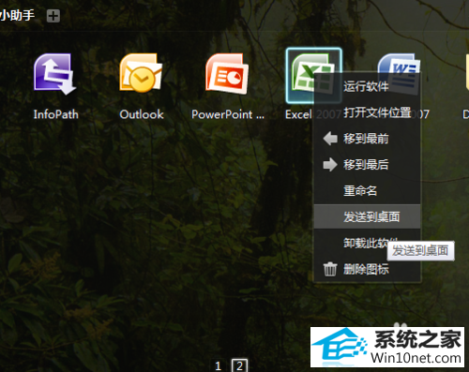Open the Word 2007 icon
This screenshot has height=372, width=469.
399,73
